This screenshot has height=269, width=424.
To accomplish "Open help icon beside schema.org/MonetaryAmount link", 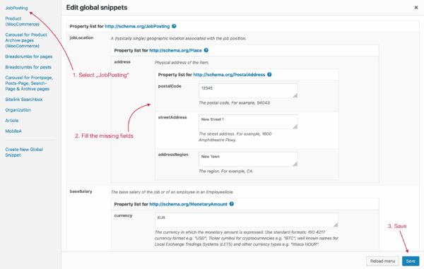I will click(232, 204).
